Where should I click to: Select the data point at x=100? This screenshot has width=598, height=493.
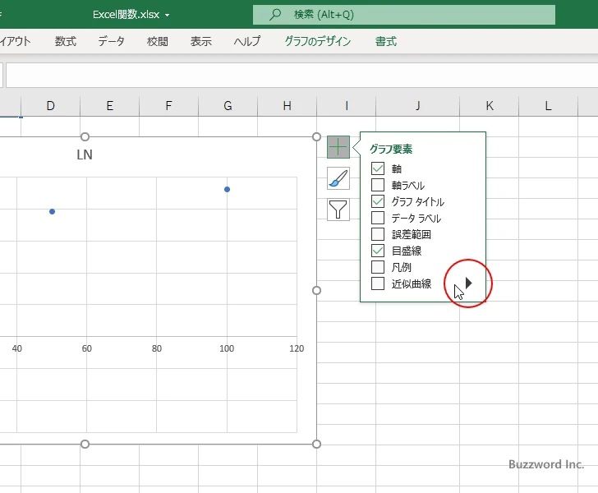(227, 189)
